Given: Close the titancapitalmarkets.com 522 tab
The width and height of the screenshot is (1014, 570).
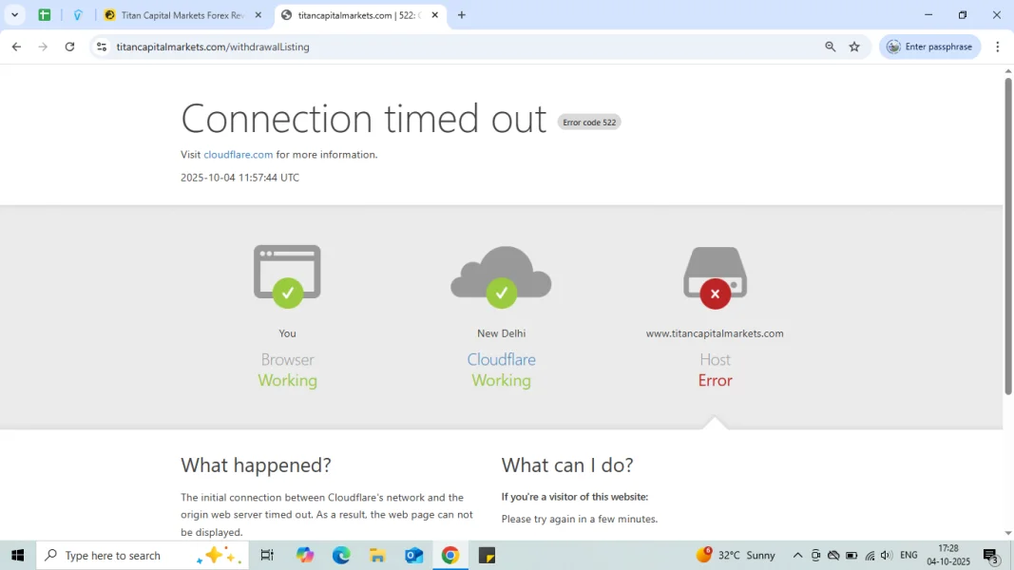Looking at the screenshot, I should tap(434, 15).
